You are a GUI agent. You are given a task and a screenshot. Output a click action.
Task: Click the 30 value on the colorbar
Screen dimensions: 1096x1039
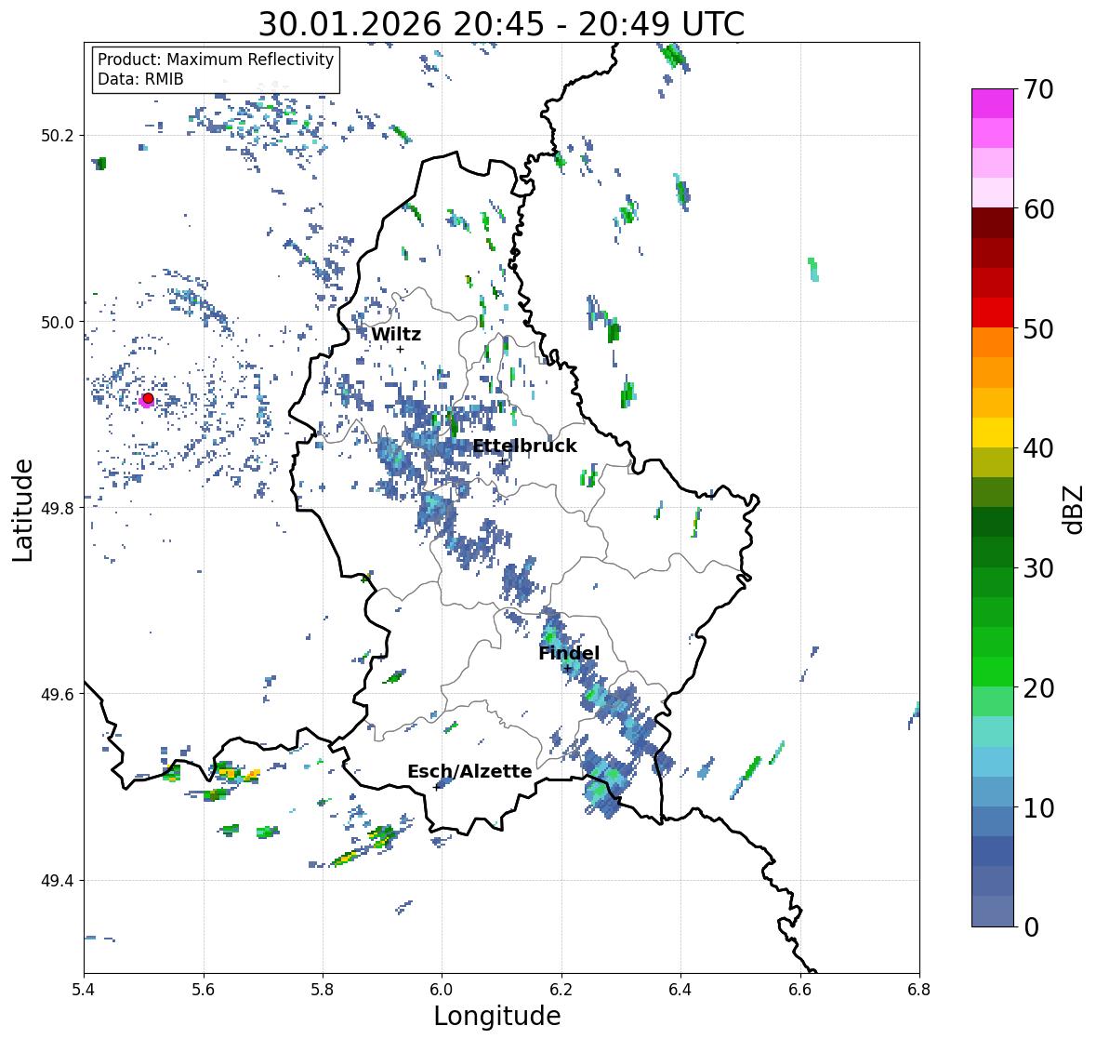tap(1038, 568)
